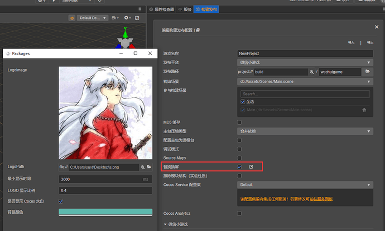The image size is (385, 231).
Task: Click the scene orientation gizmo
Action: [x=125, y=39]
